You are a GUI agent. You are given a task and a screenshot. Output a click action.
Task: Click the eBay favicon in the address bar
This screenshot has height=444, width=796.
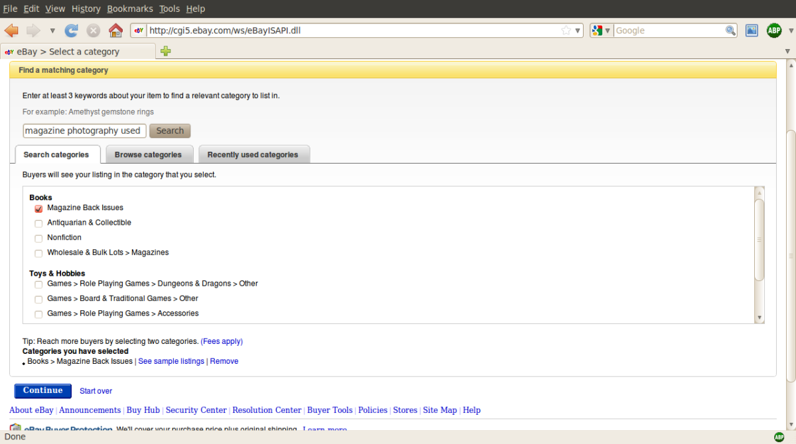(138, 30)
